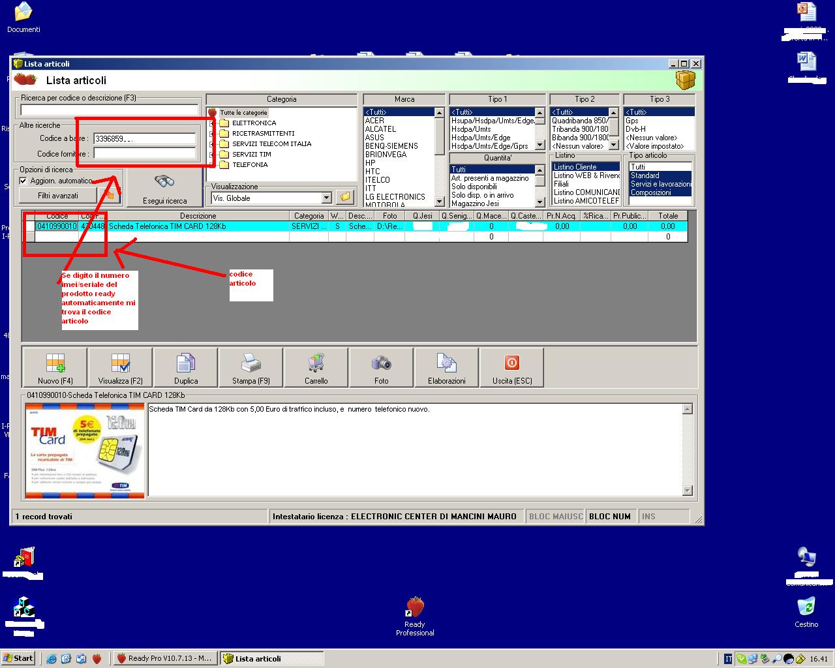Select Gps in Tipo 3 list
835x668 pixels.
[631, 121]
